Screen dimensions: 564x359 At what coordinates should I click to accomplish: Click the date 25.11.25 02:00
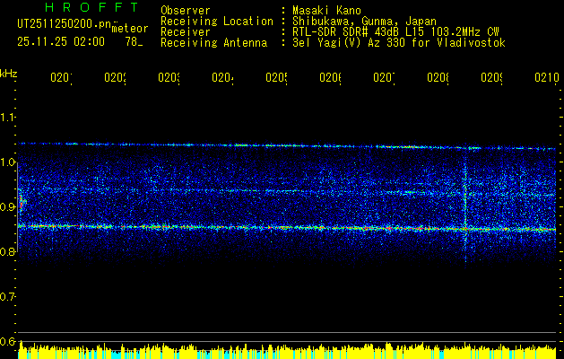61,42
